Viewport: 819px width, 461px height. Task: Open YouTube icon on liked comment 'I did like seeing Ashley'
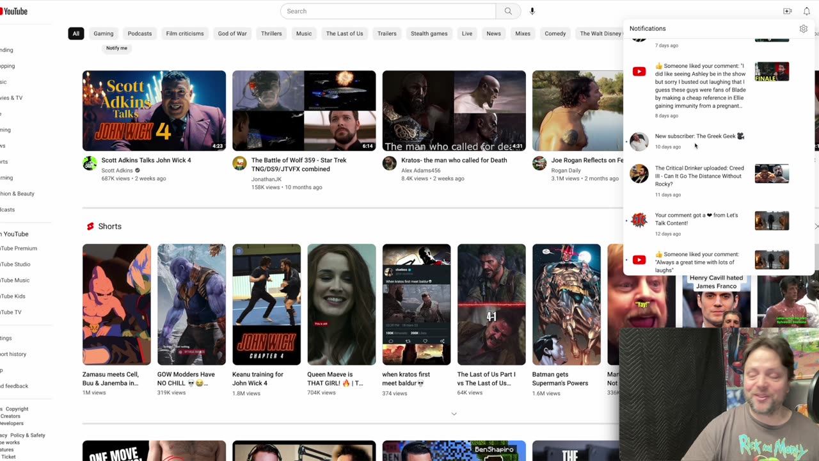point(639,72)
